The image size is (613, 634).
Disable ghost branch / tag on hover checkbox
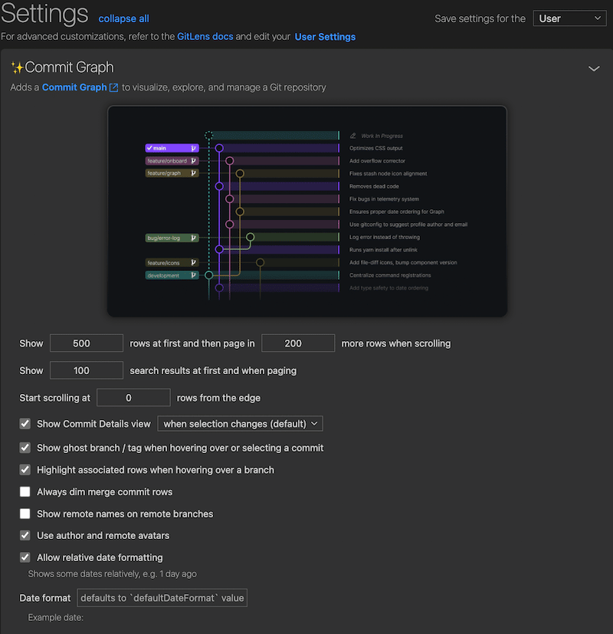[x=25, y=448]
